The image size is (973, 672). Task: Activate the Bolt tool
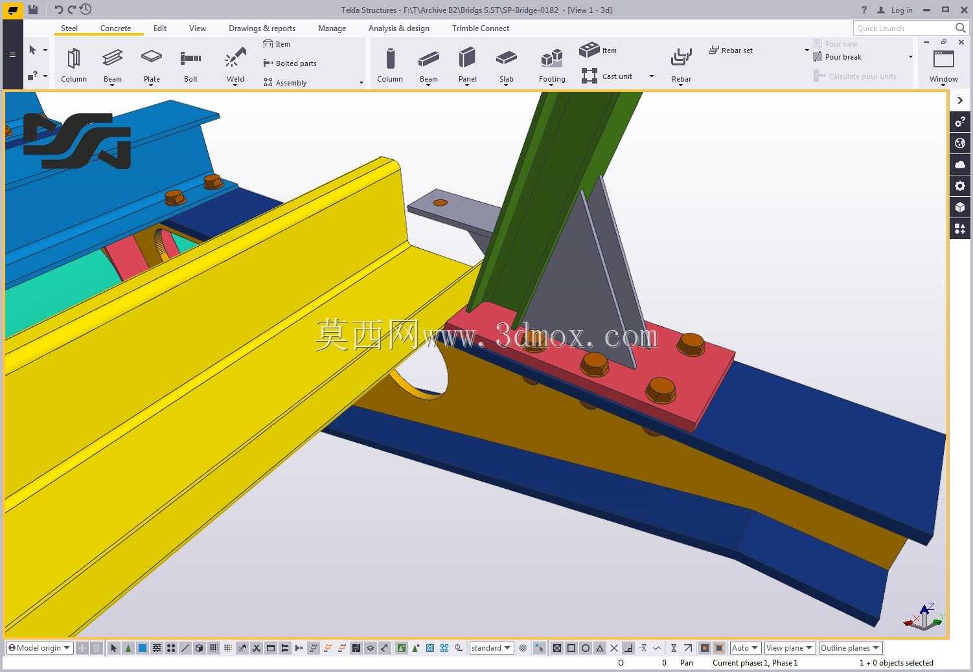[190, 65]
